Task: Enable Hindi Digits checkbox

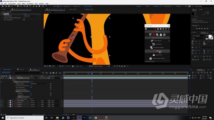Action: pos(204,60)
